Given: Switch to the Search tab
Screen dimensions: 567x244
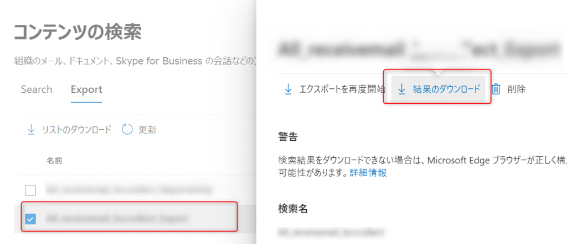Looking at the screenshot, I should (x=37, y=89).
